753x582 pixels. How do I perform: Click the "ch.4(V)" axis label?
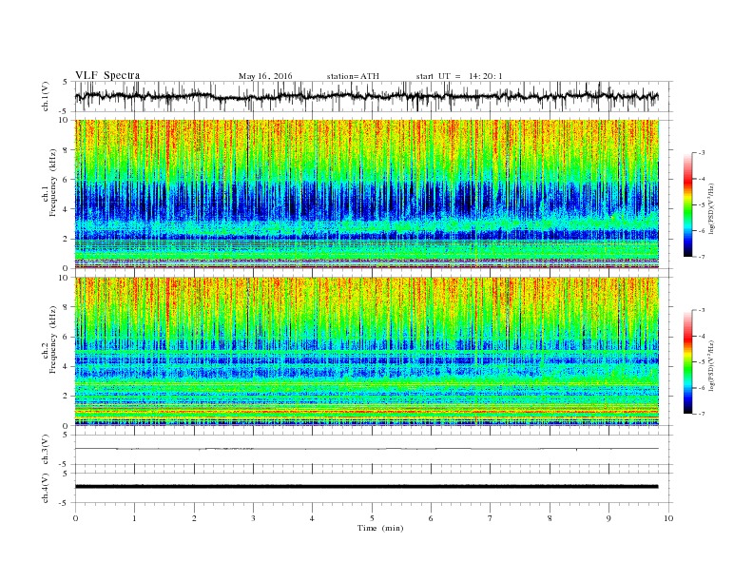tap(46, 488)
